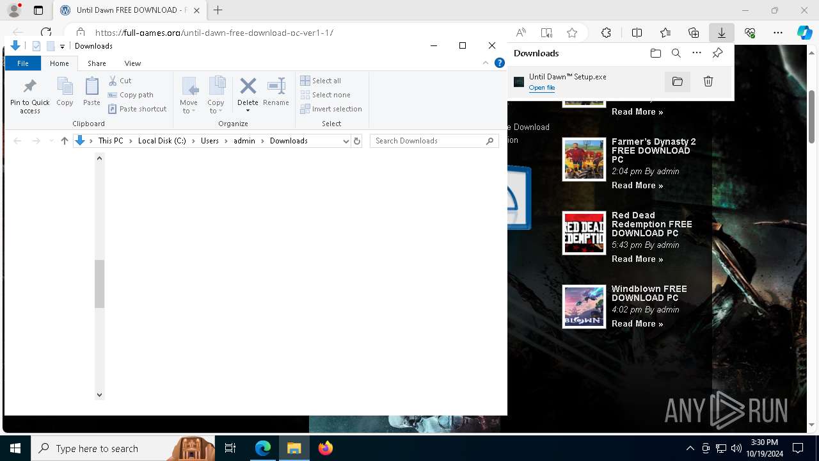Screen dimensions: 819x461
Task: Click New folder icon in Explorer title bar
Action: (x=51, y=46)
